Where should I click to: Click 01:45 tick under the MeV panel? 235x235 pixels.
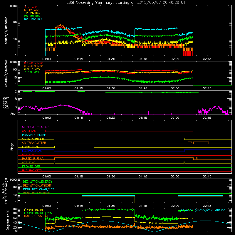pos(143,88)
